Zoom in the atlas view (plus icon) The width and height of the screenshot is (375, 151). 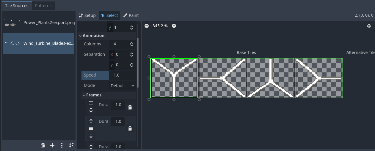pos(174,26)
